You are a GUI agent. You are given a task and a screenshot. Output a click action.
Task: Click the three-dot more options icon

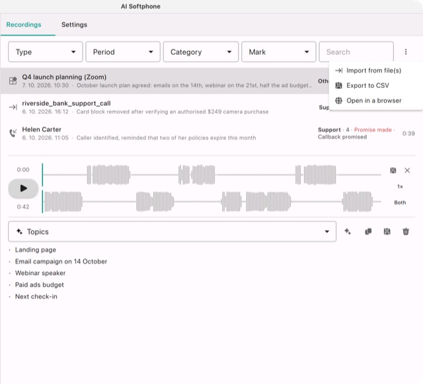406,52
